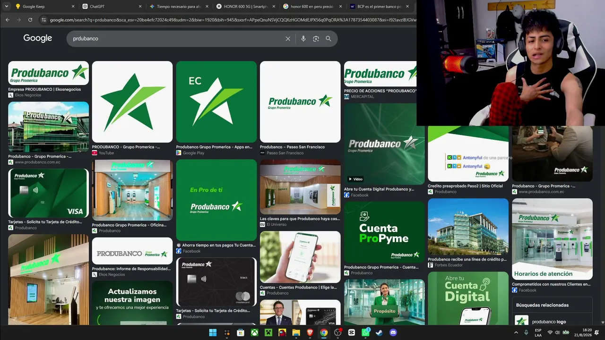The image size is (605, 340).
Task: Open the green VISA card image
Action: (48, 193)
